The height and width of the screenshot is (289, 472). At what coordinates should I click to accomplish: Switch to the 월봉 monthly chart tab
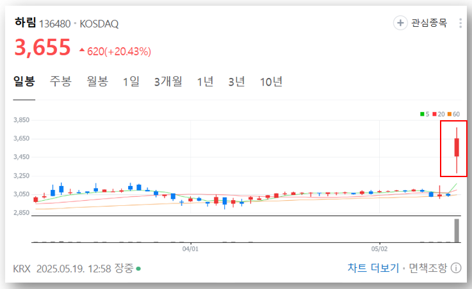tap(97, 81)
